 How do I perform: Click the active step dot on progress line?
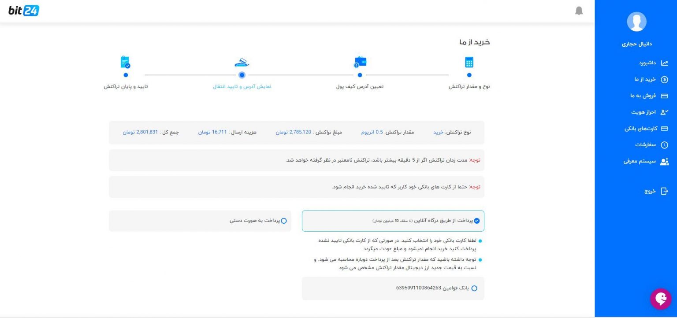click(x=242, y=75)
